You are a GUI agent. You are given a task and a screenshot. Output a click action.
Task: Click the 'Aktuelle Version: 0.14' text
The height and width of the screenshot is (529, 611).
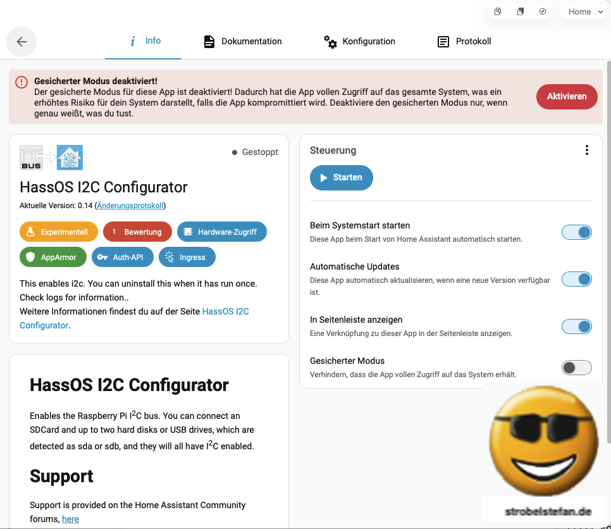[x=56, y=206]
